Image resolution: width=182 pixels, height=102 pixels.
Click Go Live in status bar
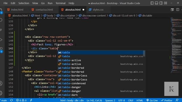[x=152, y=100]
